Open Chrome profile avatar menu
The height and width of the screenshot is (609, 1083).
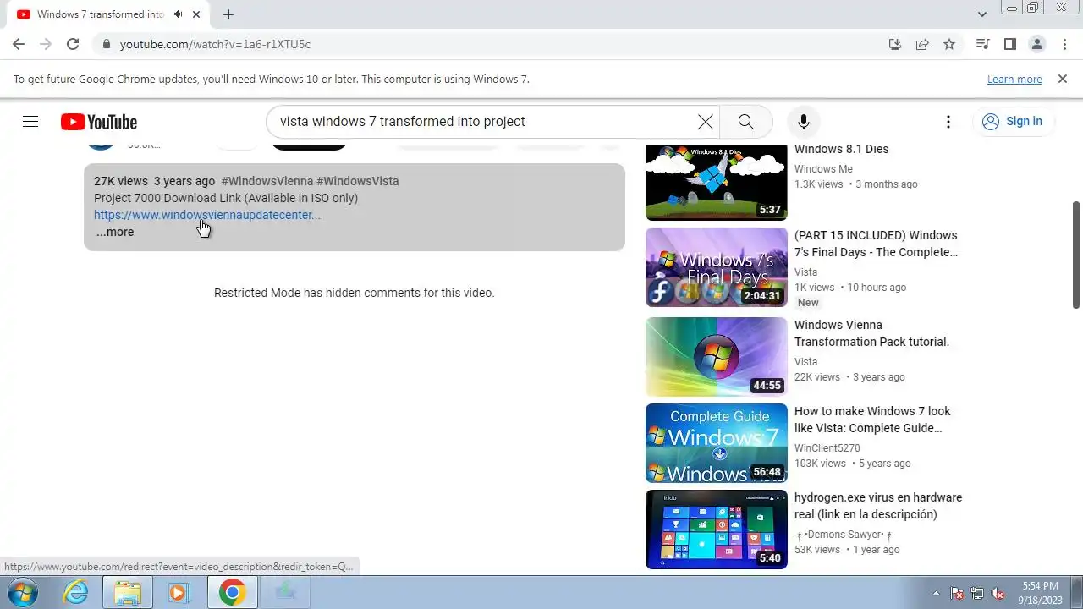(1037, 44)
